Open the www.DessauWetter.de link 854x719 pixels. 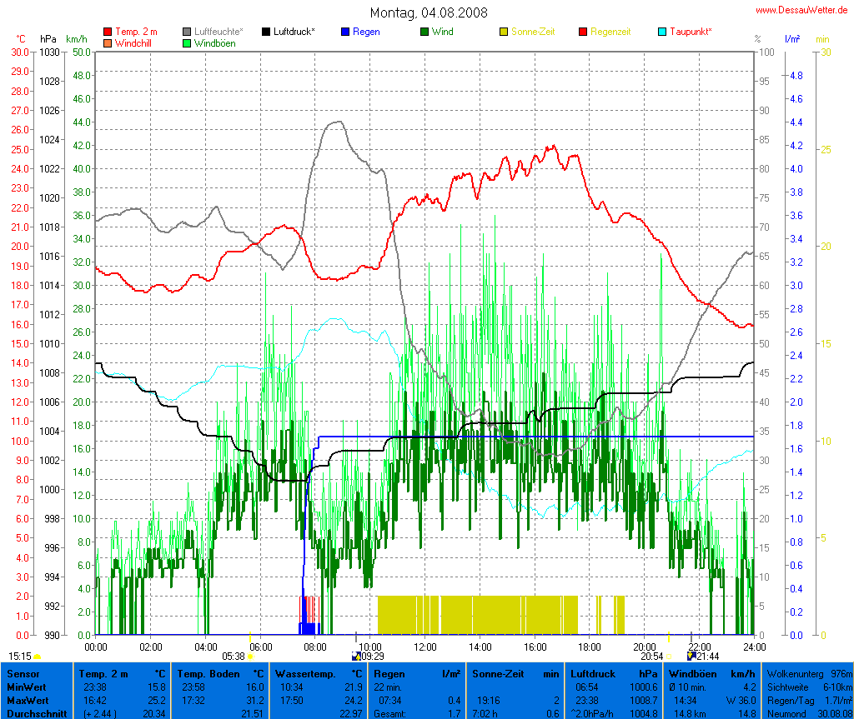pos(803,10)
